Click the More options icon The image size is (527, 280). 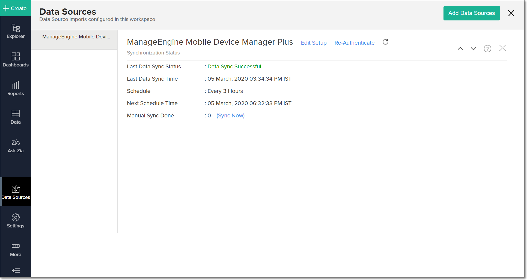[x=16, y=249]
